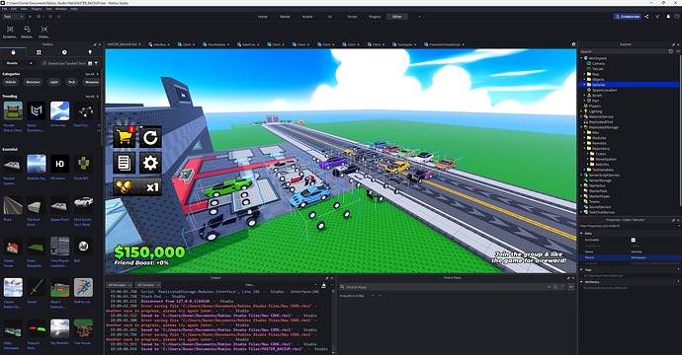The width and height of the screenshot is (682, 355).
Task: Click the clear Output broom icon
Action: (x=323, y=285)
